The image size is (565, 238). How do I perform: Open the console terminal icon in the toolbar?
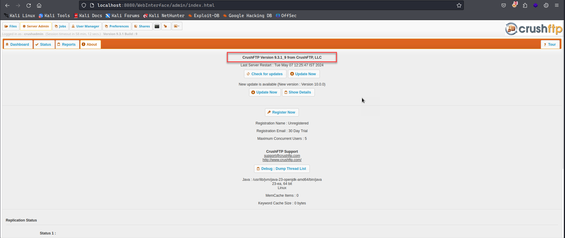coord(157,26)
